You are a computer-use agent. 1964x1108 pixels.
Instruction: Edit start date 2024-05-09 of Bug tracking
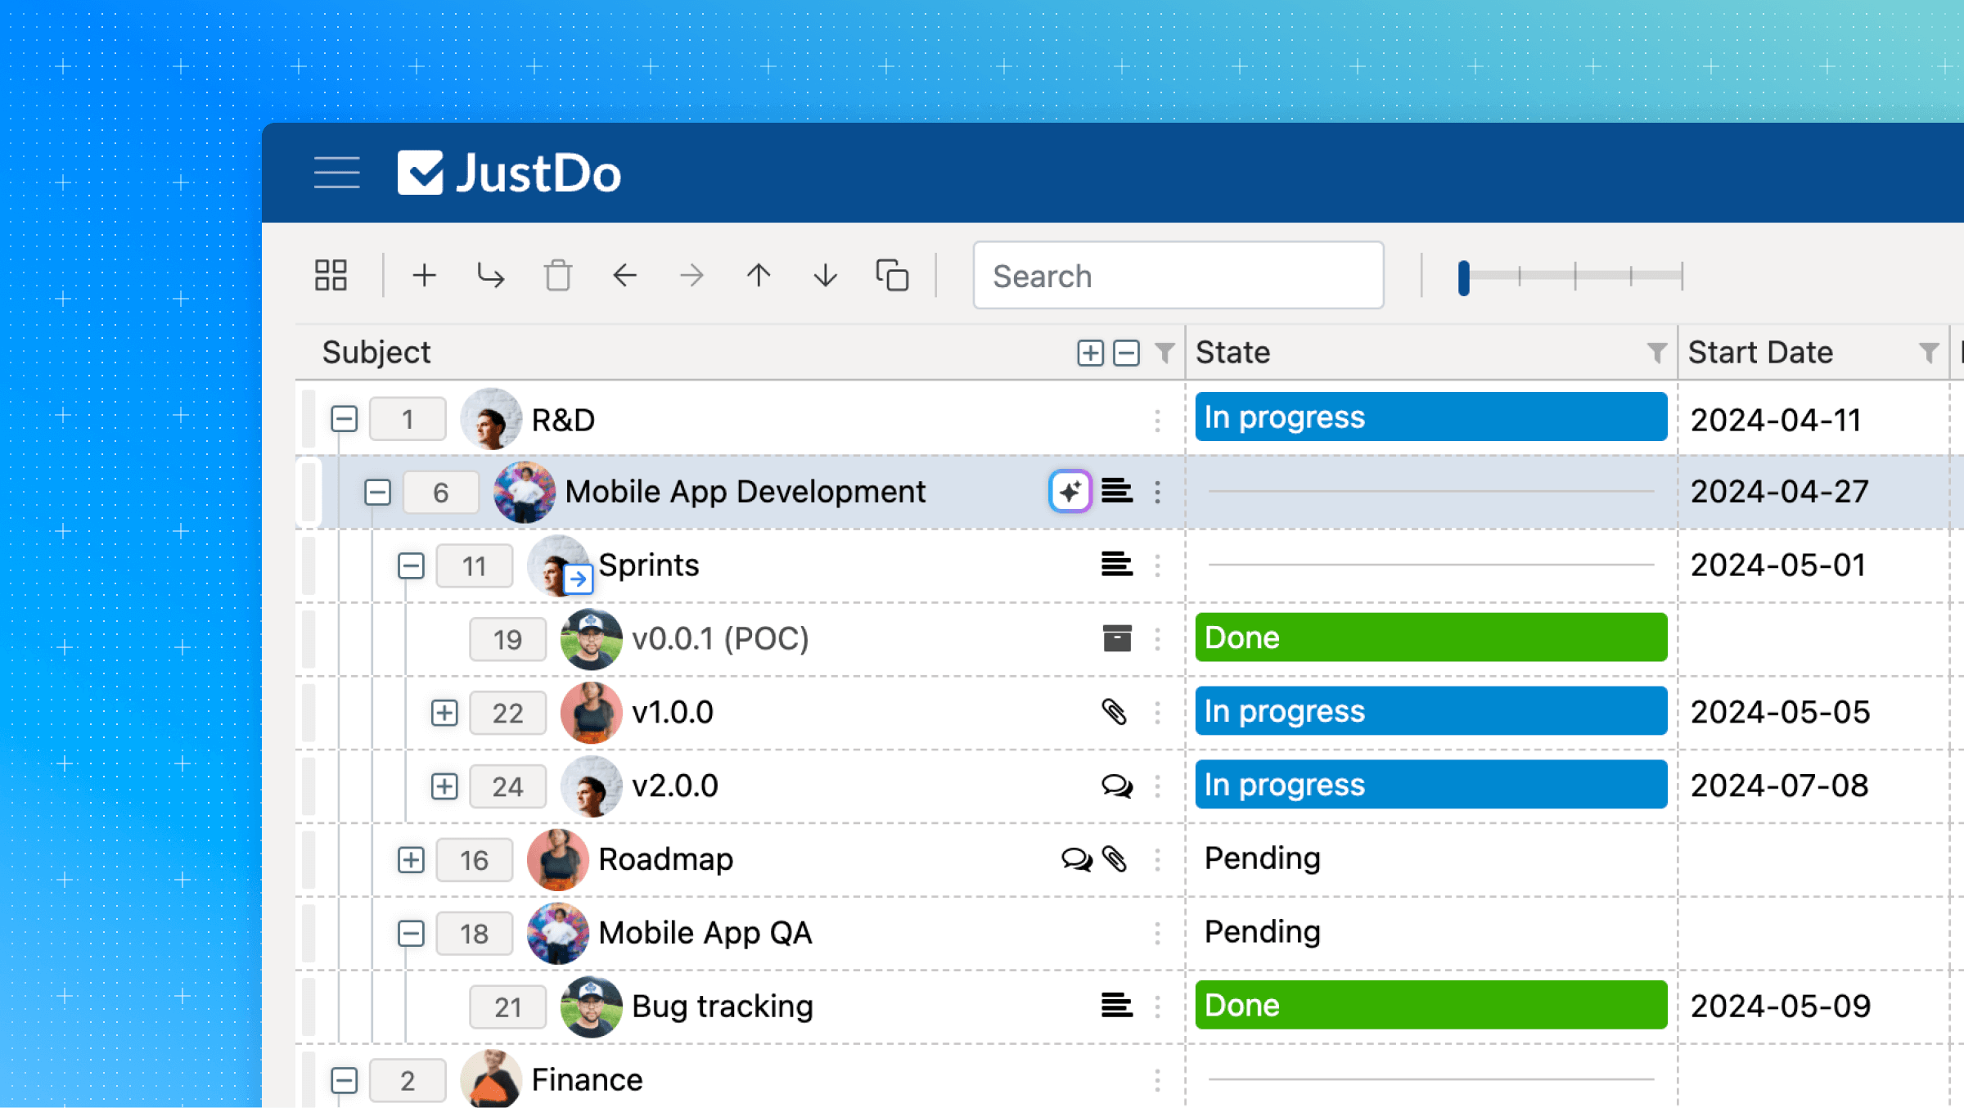tap(1781, 1006)
